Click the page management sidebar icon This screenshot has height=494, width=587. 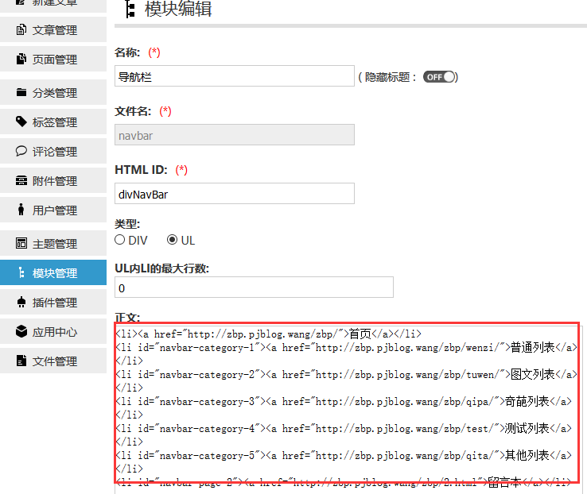click(21, 59)
